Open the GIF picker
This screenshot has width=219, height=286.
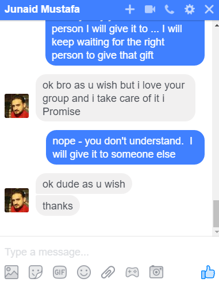pyautogui.click(x=60, y=272)
